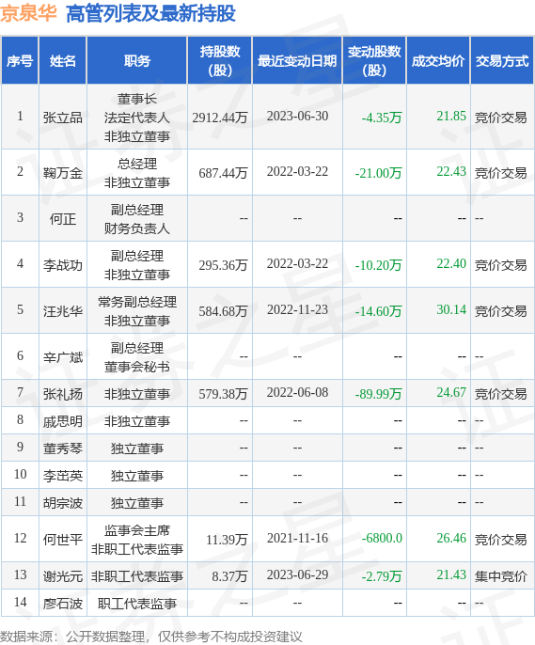Click the holding value 295.36万

pyautogui.click(x=223, y=265)
